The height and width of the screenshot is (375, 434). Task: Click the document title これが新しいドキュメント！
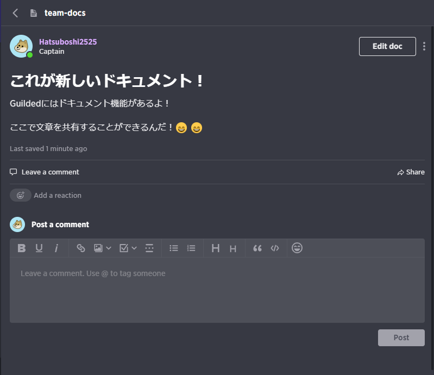coord(107,81)
